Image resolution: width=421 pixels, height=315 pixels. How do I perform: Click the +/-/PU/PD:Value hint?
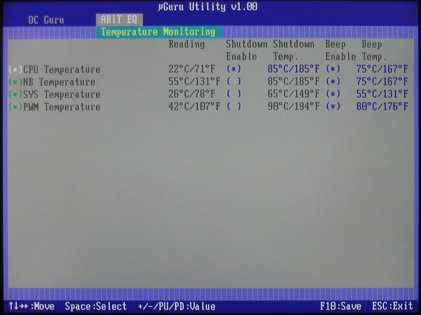[177, 306]
